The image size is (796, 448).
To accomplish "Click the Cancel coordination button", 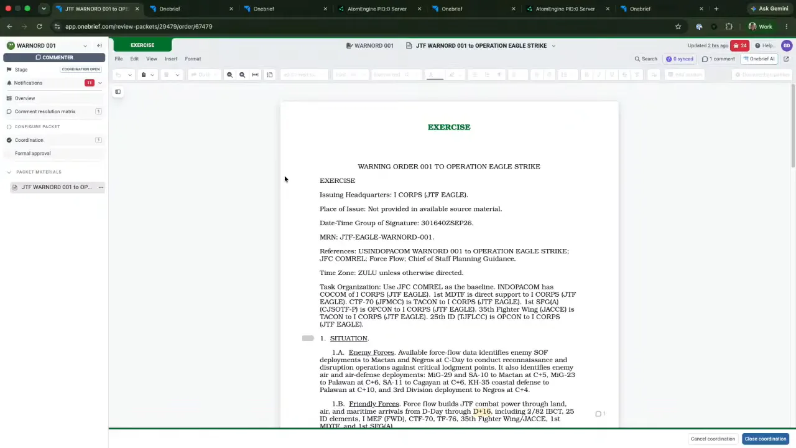I will [713, 439].
